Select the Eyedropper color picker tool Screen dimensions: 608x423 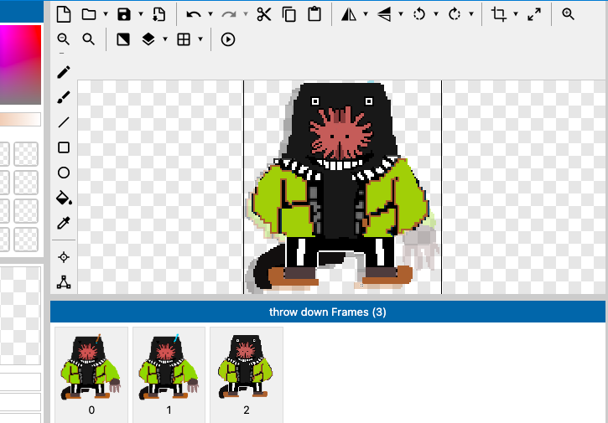click(x=64, y=224)
